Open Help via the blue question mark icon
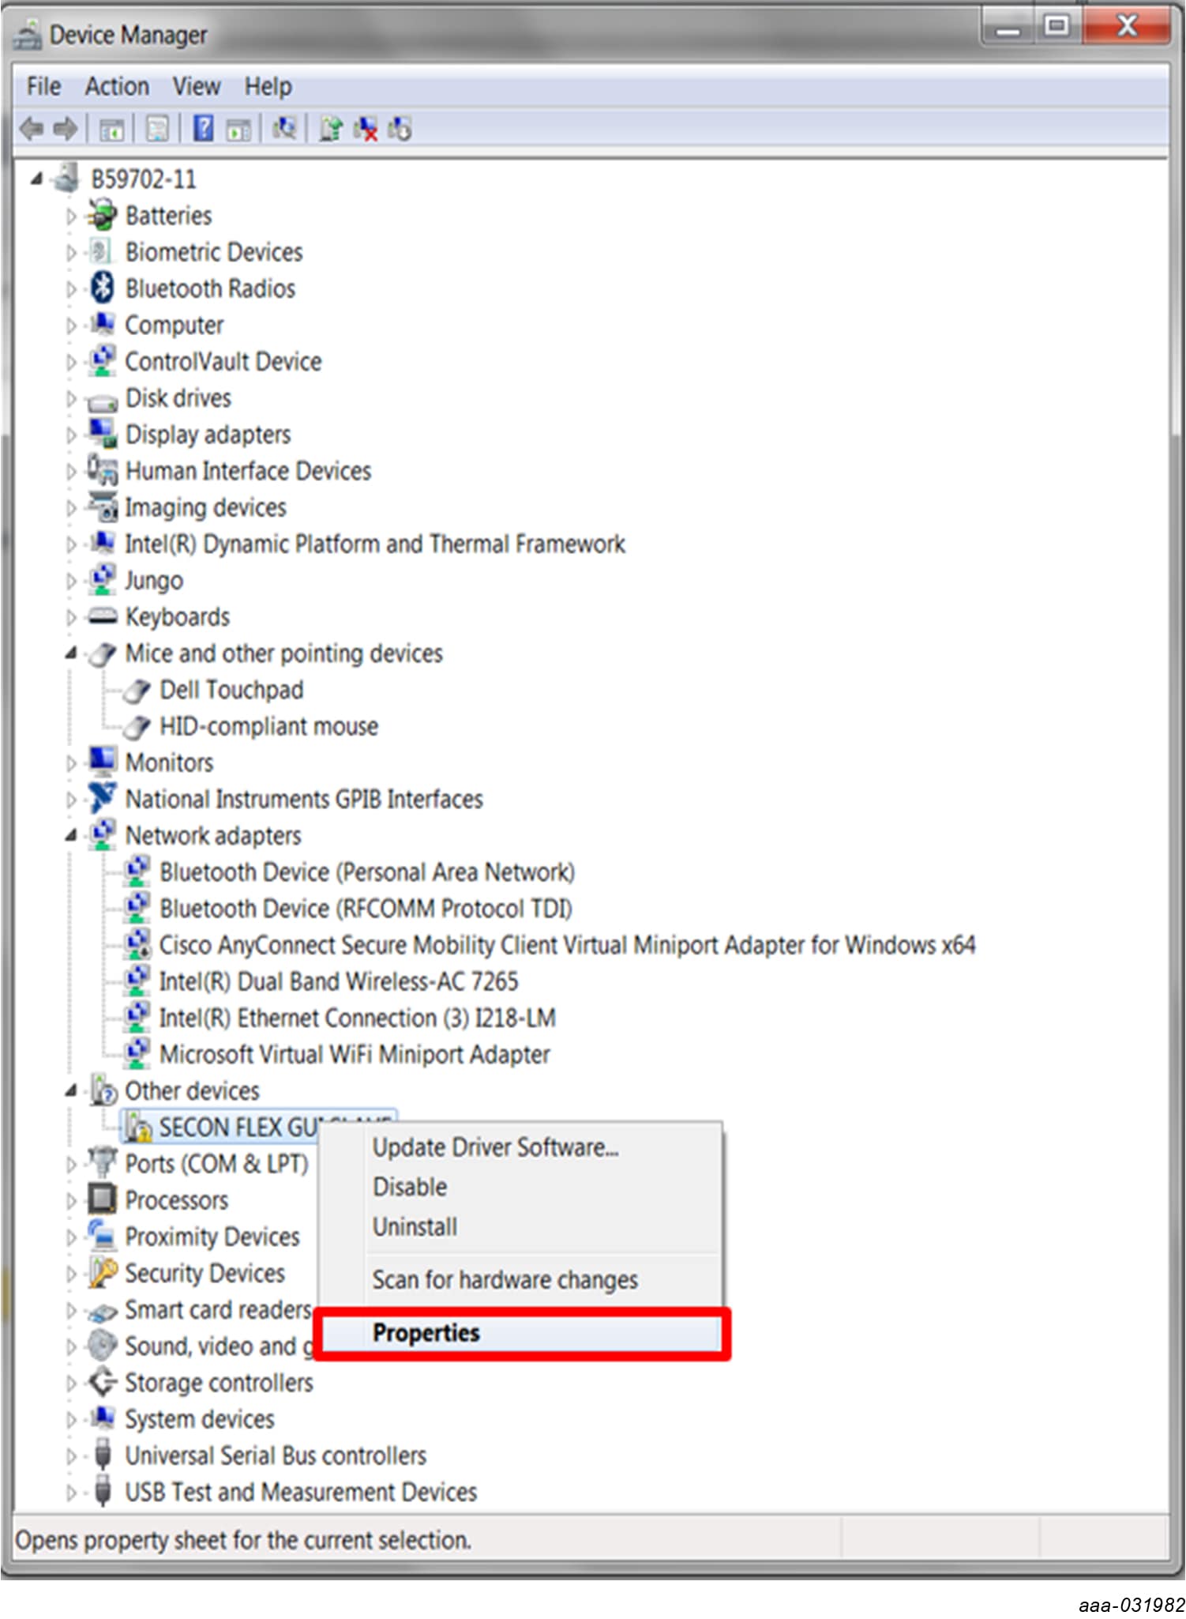The image size is (1186, 1619). (203, 129)
